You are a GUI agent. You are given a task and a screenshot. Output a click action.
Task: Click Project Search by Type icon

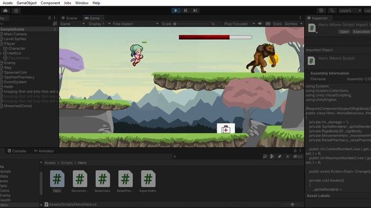click(x=265, y=157)
